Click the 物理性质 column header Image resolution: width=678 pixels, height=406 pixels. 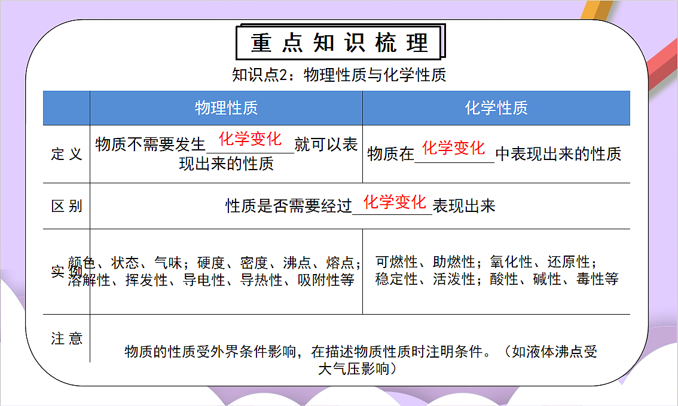point(226,108)
